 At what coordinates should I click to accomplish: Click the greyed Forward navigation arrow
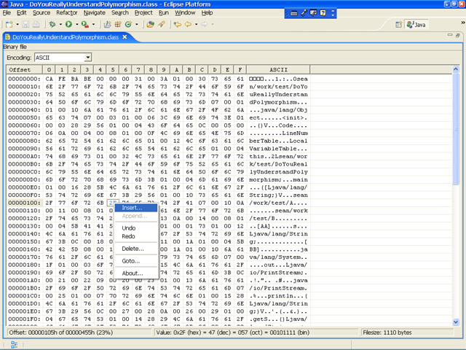coord(205,24)
